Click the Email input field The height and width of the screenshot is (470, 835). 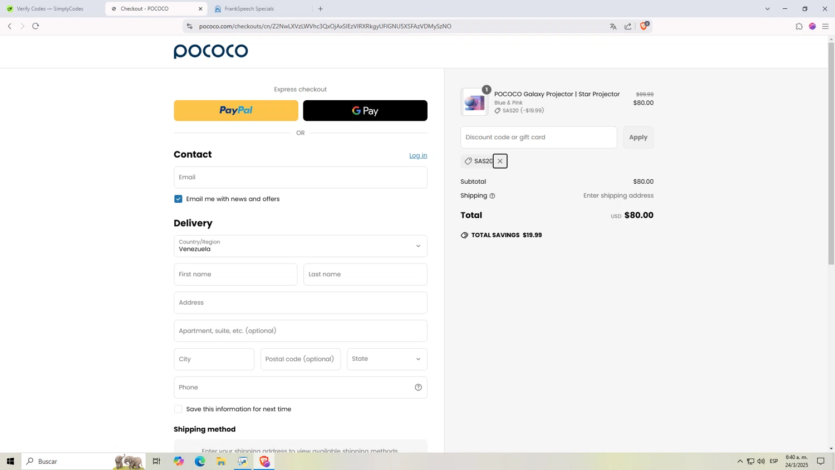pos(301,178)
